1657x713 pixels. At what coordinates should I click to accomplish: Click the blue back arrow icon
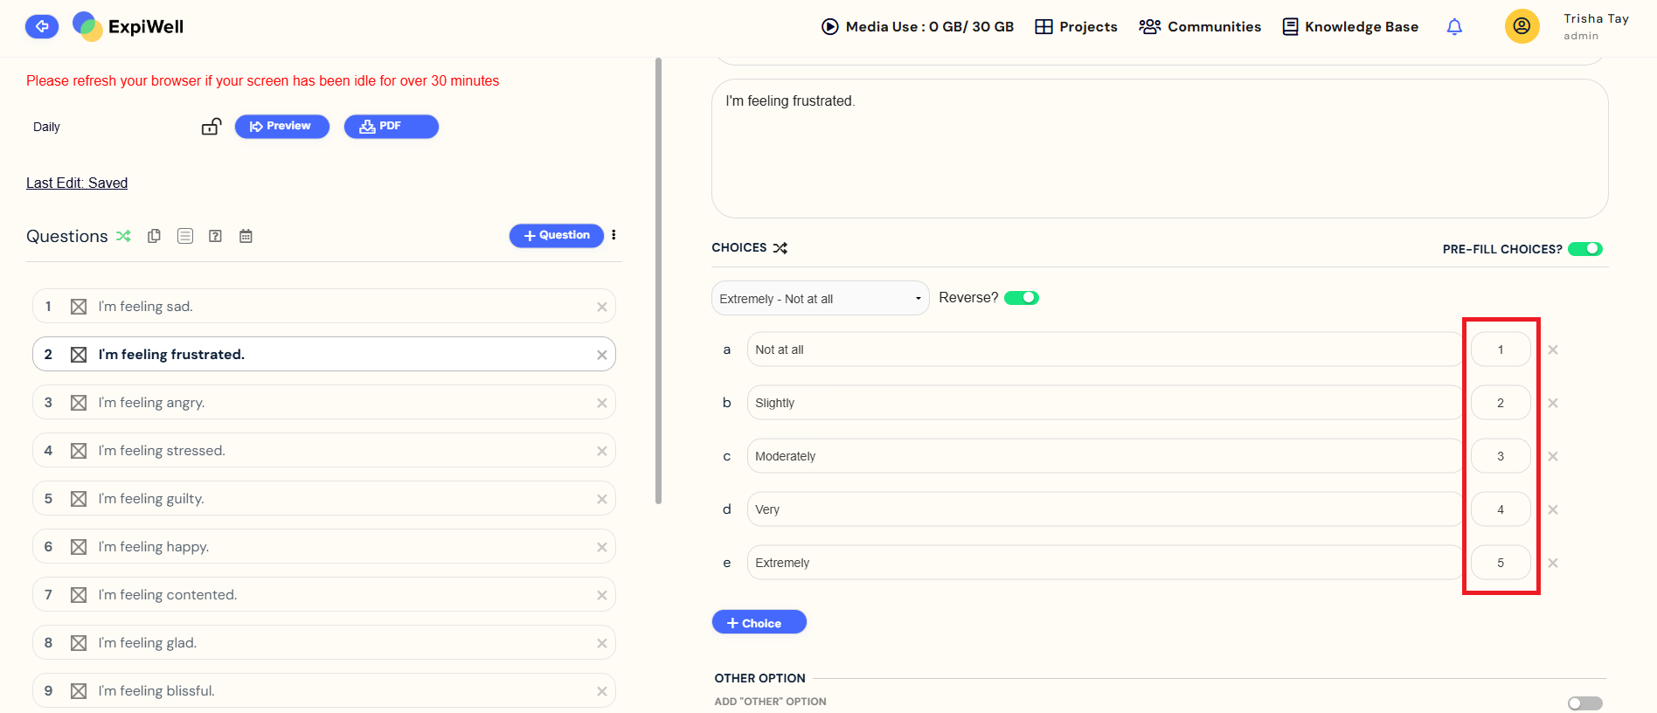point(42,26)
